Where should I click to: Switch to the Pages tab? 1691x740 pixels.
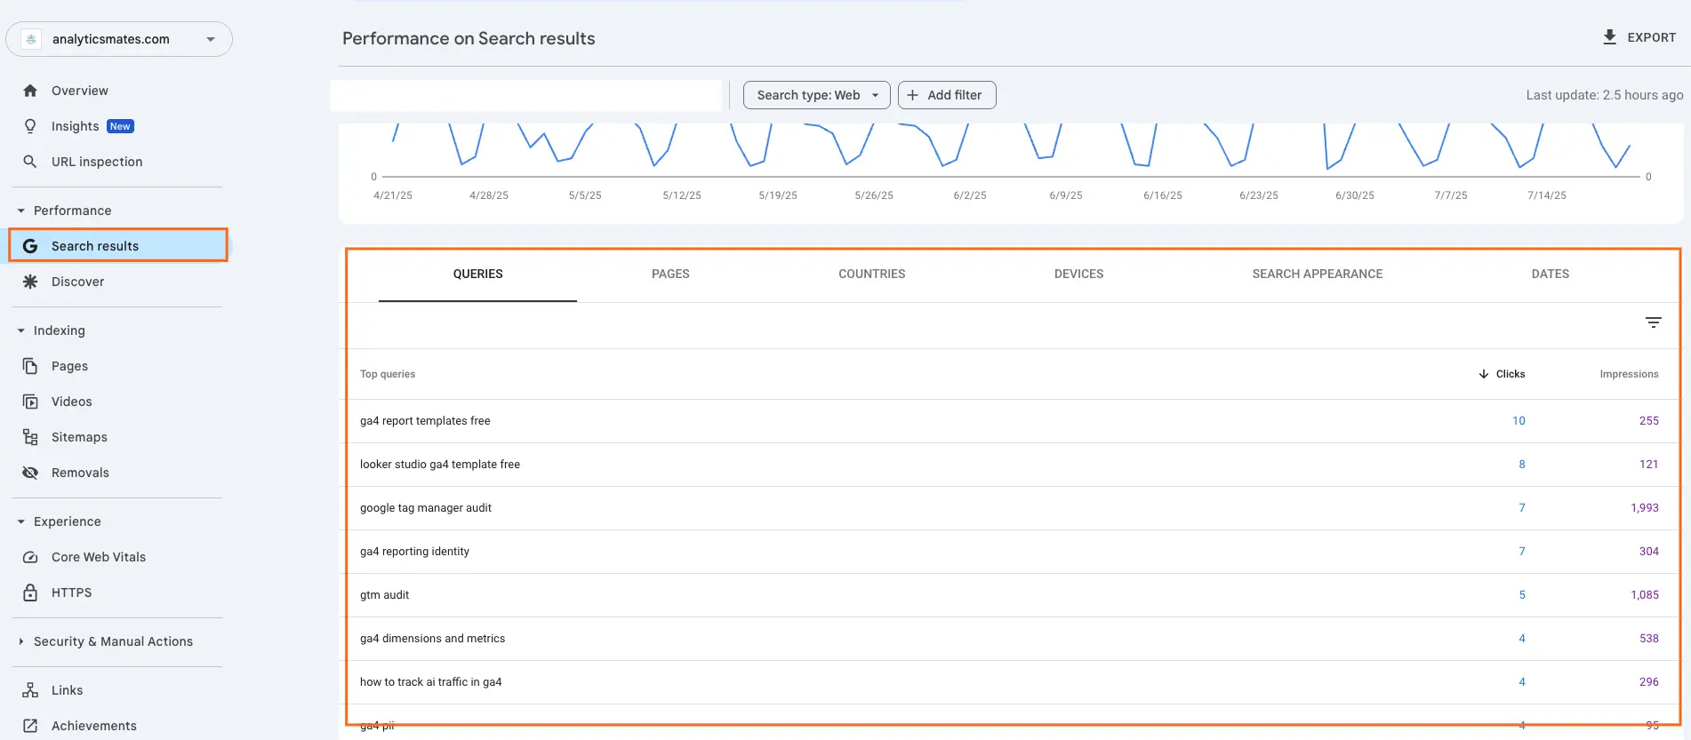(670, 275)
